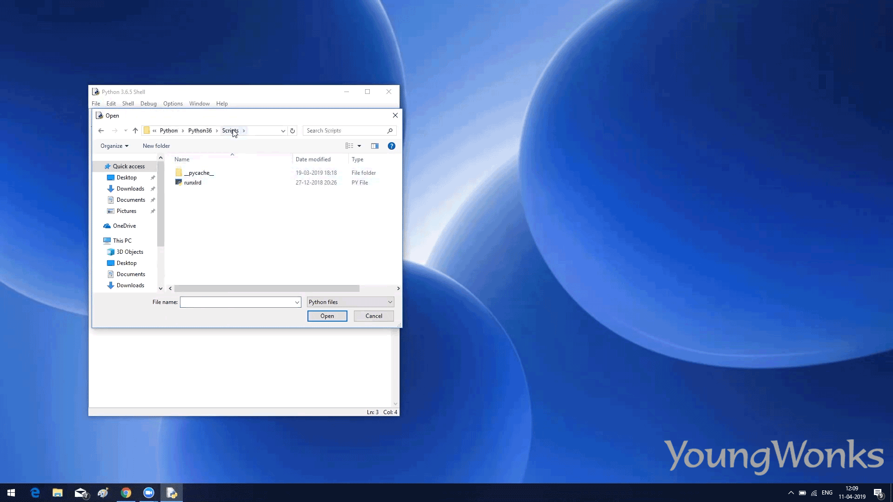
Task: Open recent locations dropdown arrow
Action: [126, 131]
